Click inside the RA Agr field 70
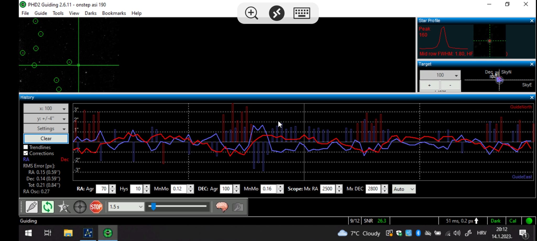The height and width of the screenshot is (241, 537). tap(102, 189)
